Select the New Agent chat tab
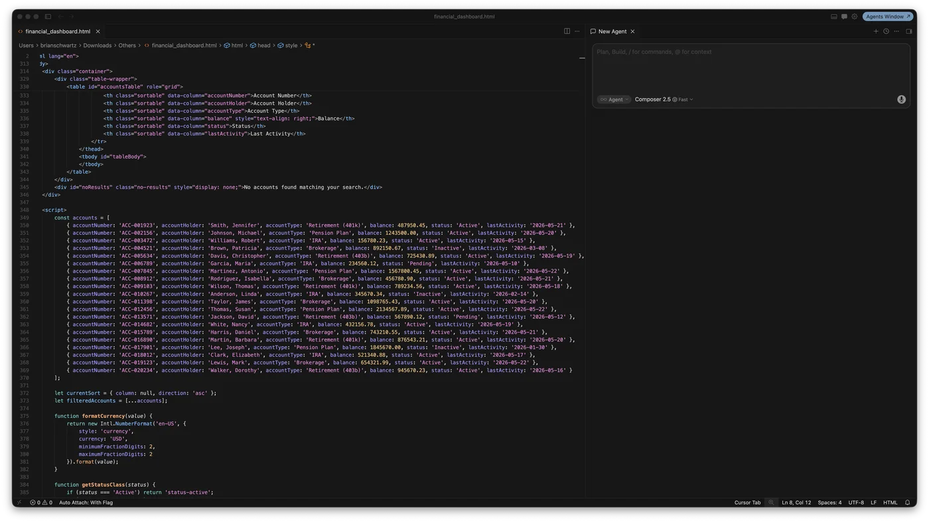This screenshot has height=522, width=929. point(612,31)
